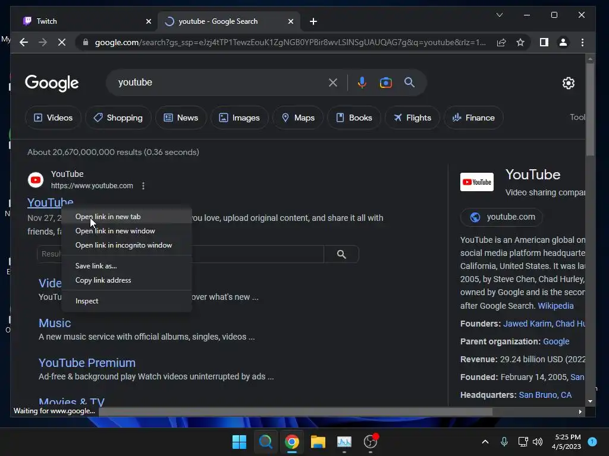Click the taskbar microphone icon
Screen dimensions: 609x456
pos(504,442)
